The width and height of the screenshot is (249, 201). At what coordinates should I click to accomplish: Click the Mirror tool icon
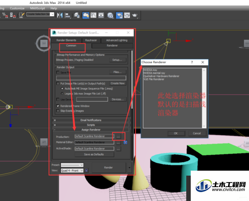pyautogui.click(x=60, y=15)
